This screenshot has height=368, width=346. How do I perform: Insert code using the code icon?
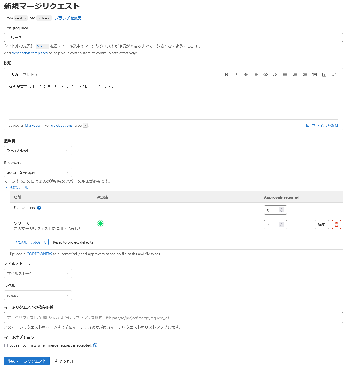tap(266, 75)
